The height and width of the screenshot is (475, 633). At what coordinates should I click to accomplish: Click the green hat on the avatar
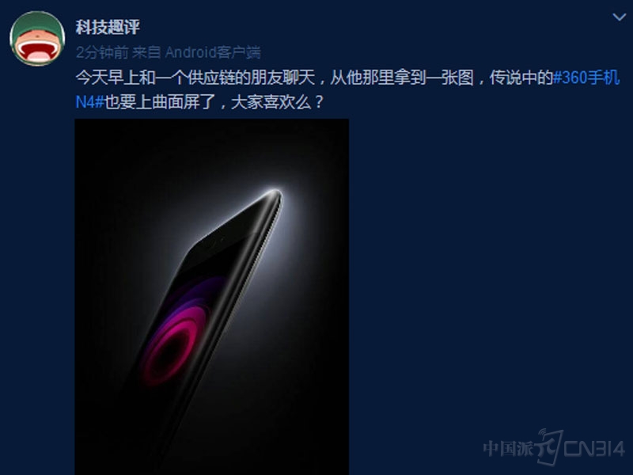click(37, 24)
